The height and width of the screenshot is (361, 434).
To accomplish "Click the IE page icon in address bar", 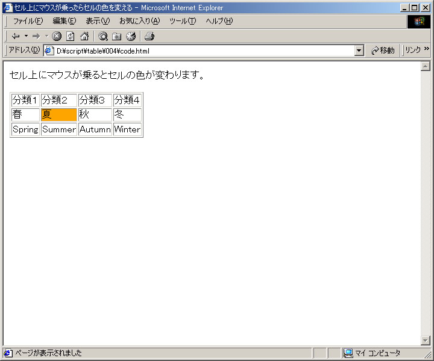I will (x=49, y=51).
